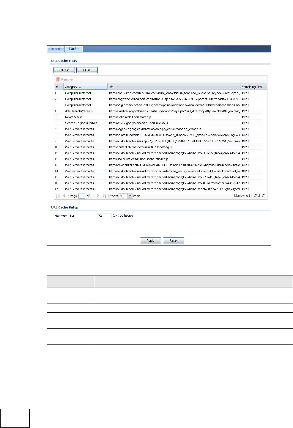Click the URL Cache Setup section title

pos(65,207)
